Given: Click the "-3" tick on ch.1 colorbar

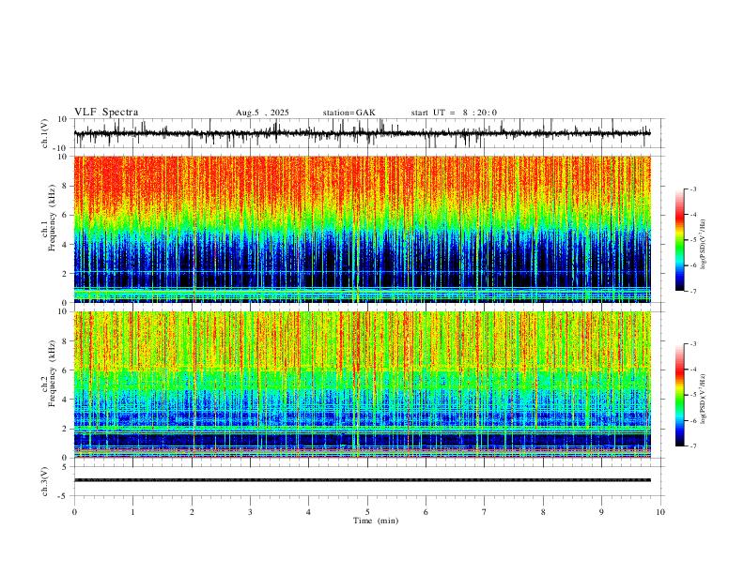Looking at the screenshot, I should 692,189.
